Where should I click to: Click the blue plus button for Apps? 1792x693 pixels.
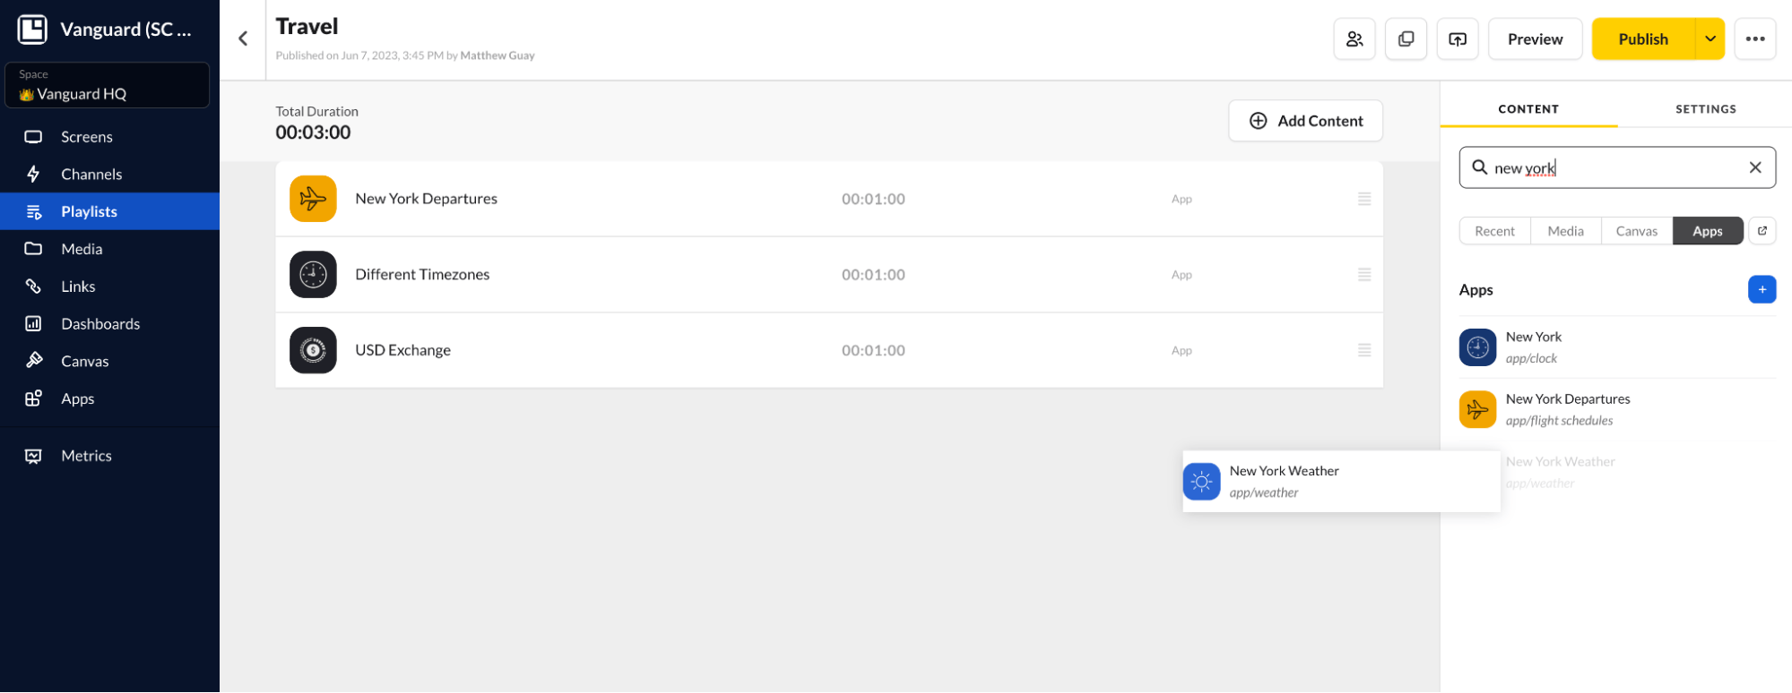click(x=1762, y=289)
